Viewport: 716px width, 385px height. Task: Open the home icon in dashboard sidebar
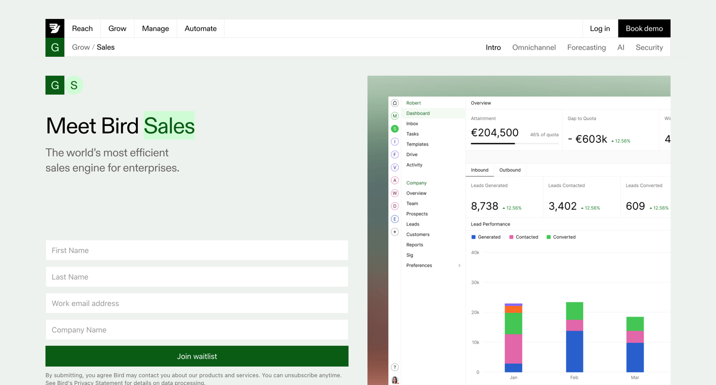click(395, 103)
